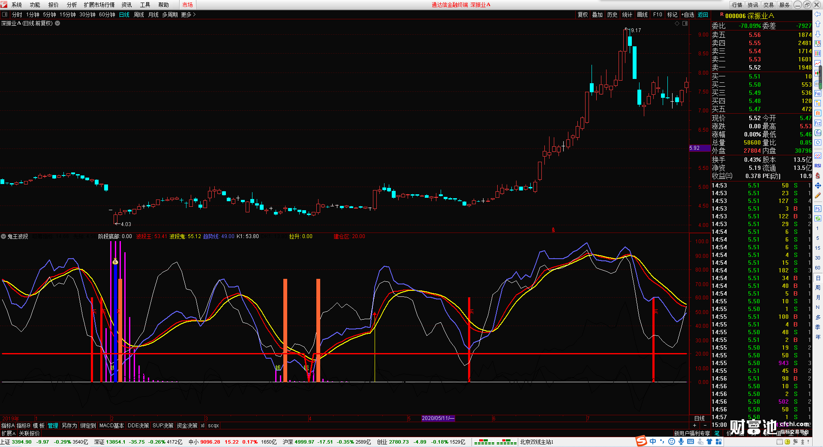Toggle the square panel icon at chart top right
823x447 pixels.
685,23
